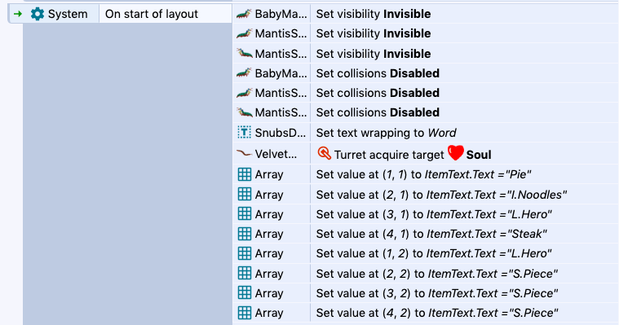Screen dimensions: 619x325
Task: Click the green event arrow icon
Action: (18, 14)
